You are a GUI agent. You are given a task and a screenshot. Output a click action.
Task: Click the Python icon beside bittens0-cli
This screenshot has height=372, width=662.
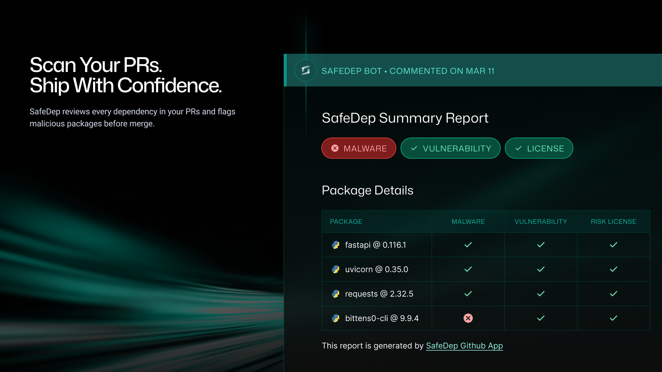click(335, 318)
